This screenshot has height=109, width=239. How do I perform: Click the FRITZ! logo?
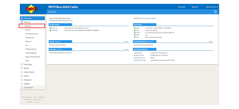[x=32, y=9]
